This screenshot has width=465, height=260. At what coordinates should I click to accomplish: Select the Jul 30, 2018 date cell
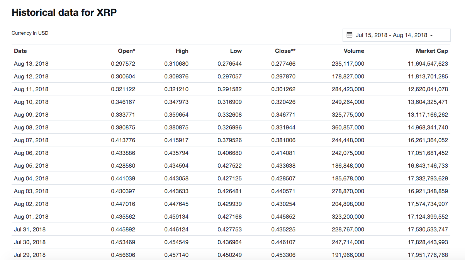[x=30, y=242]
